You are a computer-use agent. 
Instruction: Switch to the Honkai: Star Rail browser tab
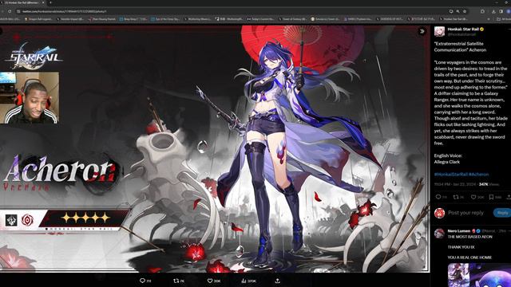pos(22,2)
